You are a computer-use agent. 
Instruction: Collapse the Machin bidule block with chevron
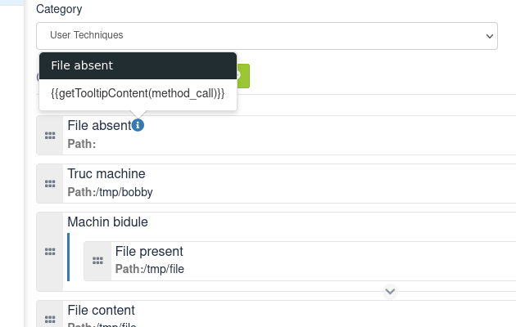pos(390,291)
